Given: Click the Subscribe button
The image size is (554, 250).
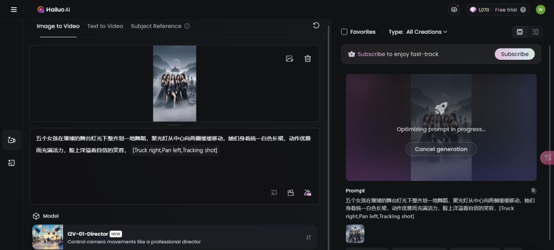Looking at the screenshot, I should [x=515, y=54].
